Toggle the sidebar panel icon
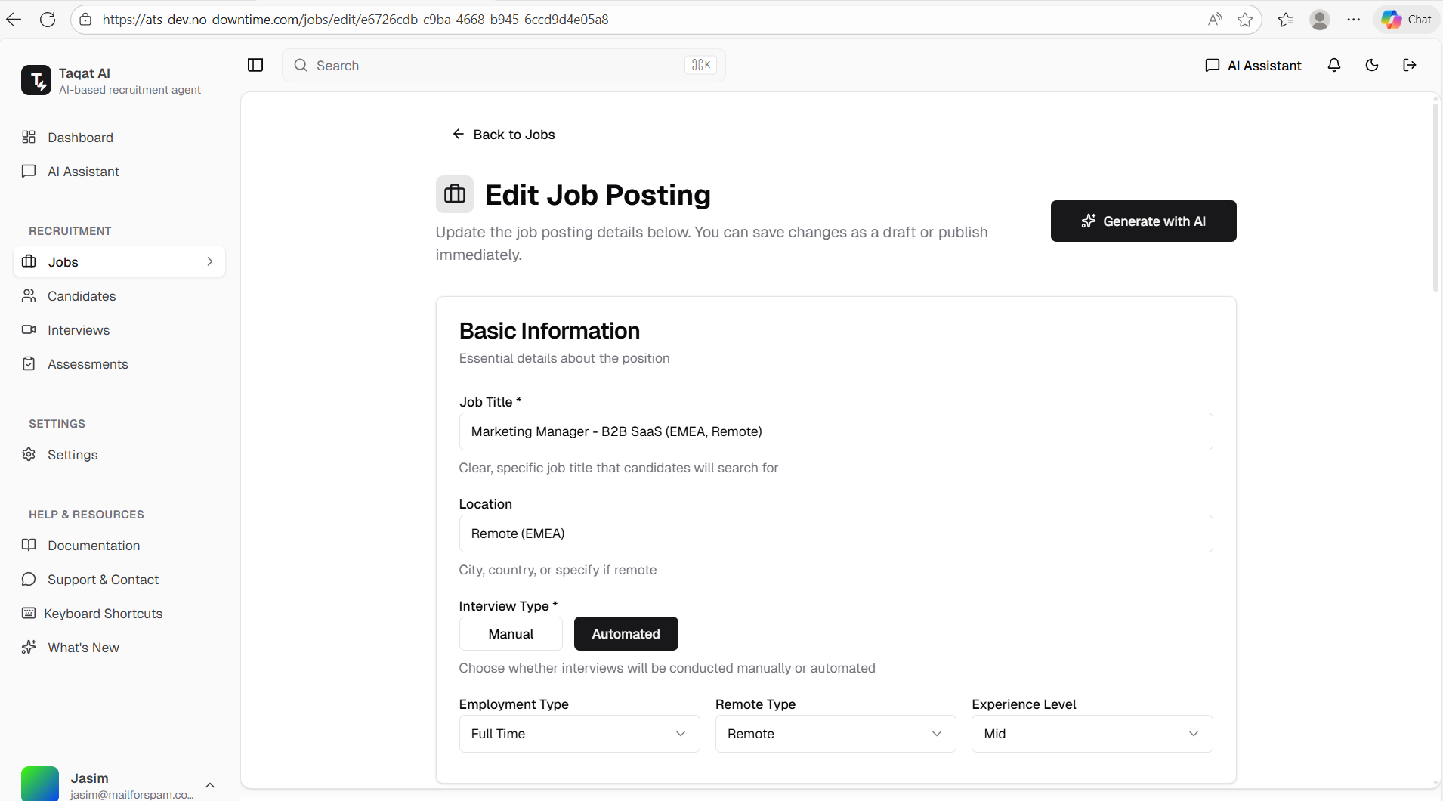Screen dimensions: 1443x801 (255, 65)
